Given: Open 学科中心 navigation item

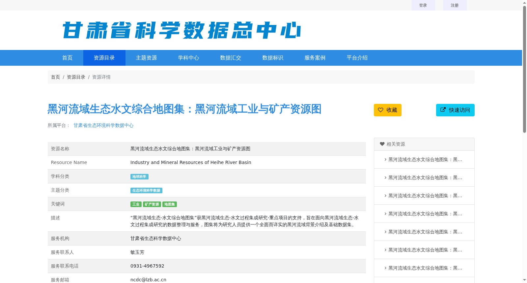Looking at the screenshot, I should (x=188, y=58).
